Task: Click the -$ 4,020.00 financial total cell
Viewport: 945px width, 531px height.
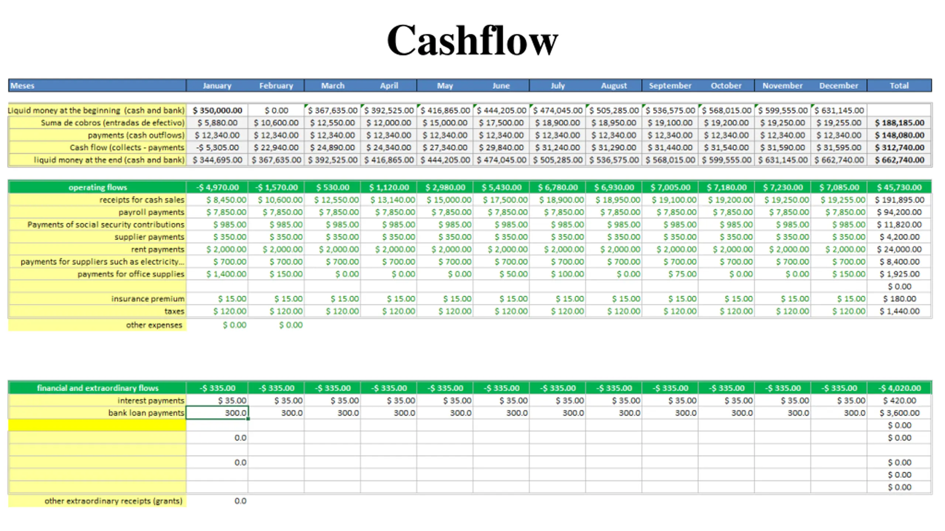Action: click(899, 388)
